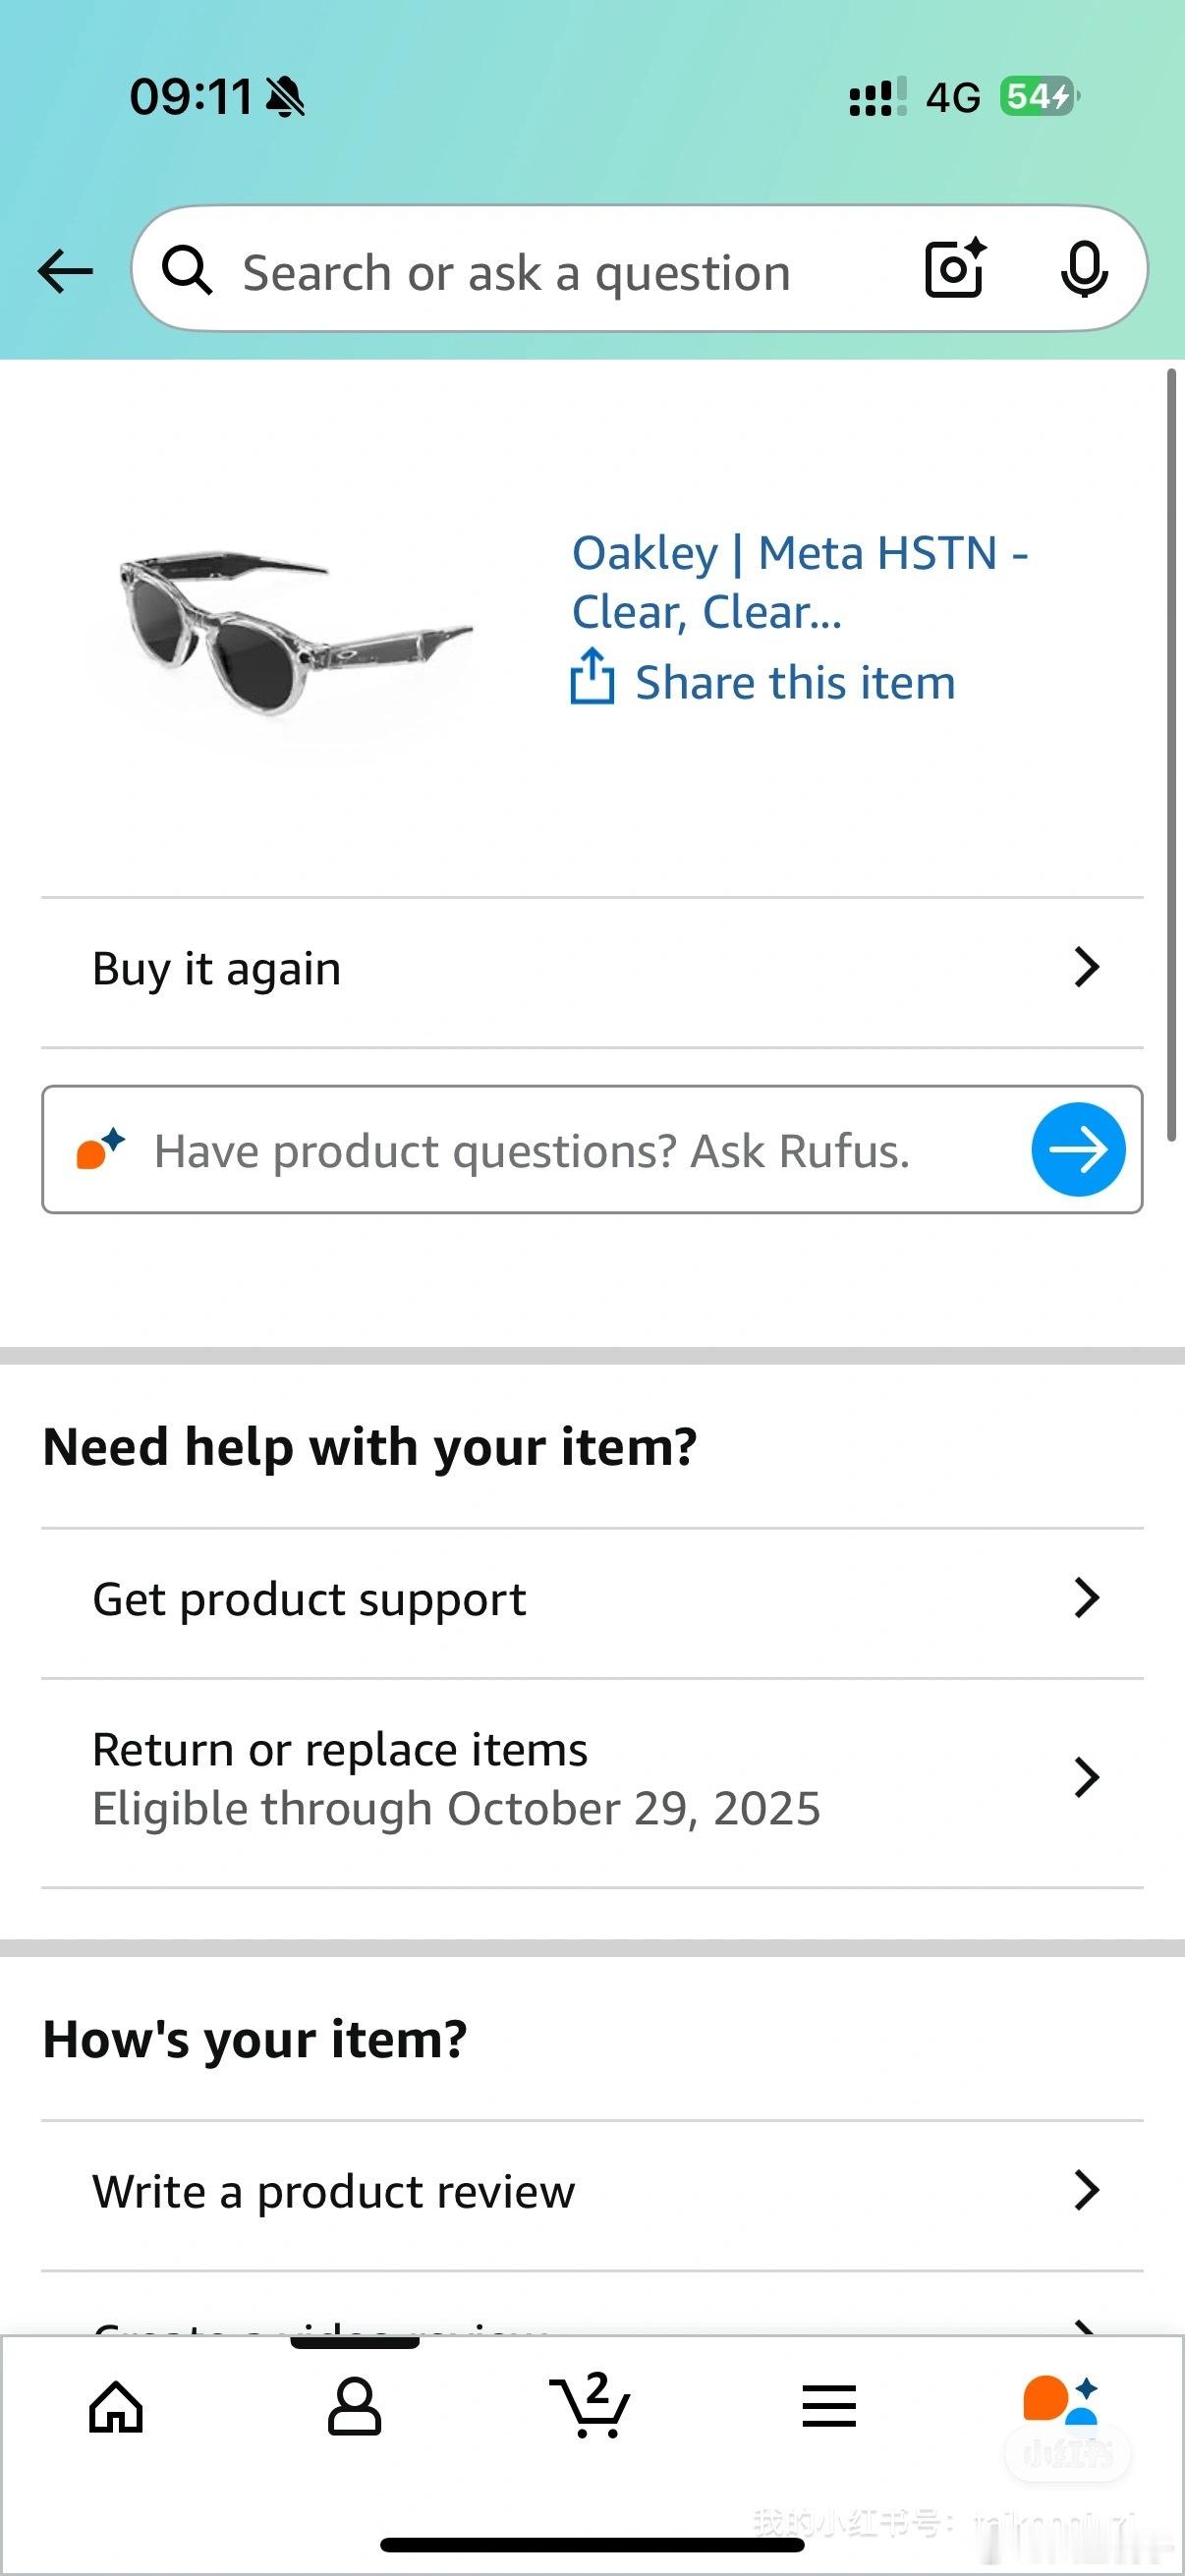Tap Share this item link
The width and height of the screenshot is (1185, 2576).
click(795, 683)
